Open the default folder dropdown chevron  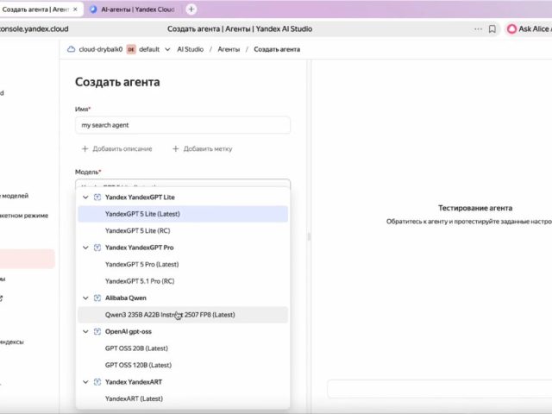click(x=167, y=49)
